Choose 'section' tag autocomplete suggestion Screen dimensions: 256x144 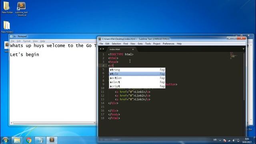point(137,78)
